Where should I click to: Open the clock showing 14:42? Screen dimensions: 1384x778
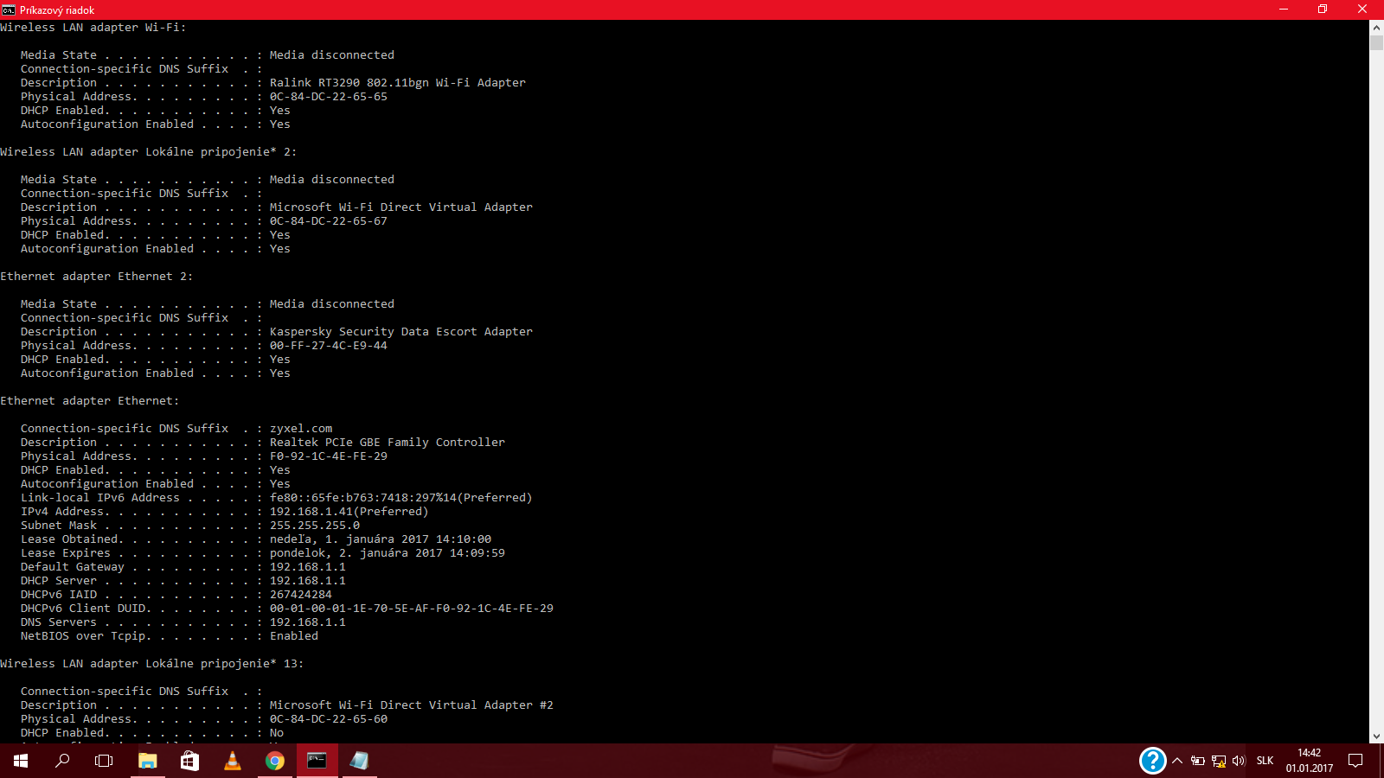[1309, 761]
